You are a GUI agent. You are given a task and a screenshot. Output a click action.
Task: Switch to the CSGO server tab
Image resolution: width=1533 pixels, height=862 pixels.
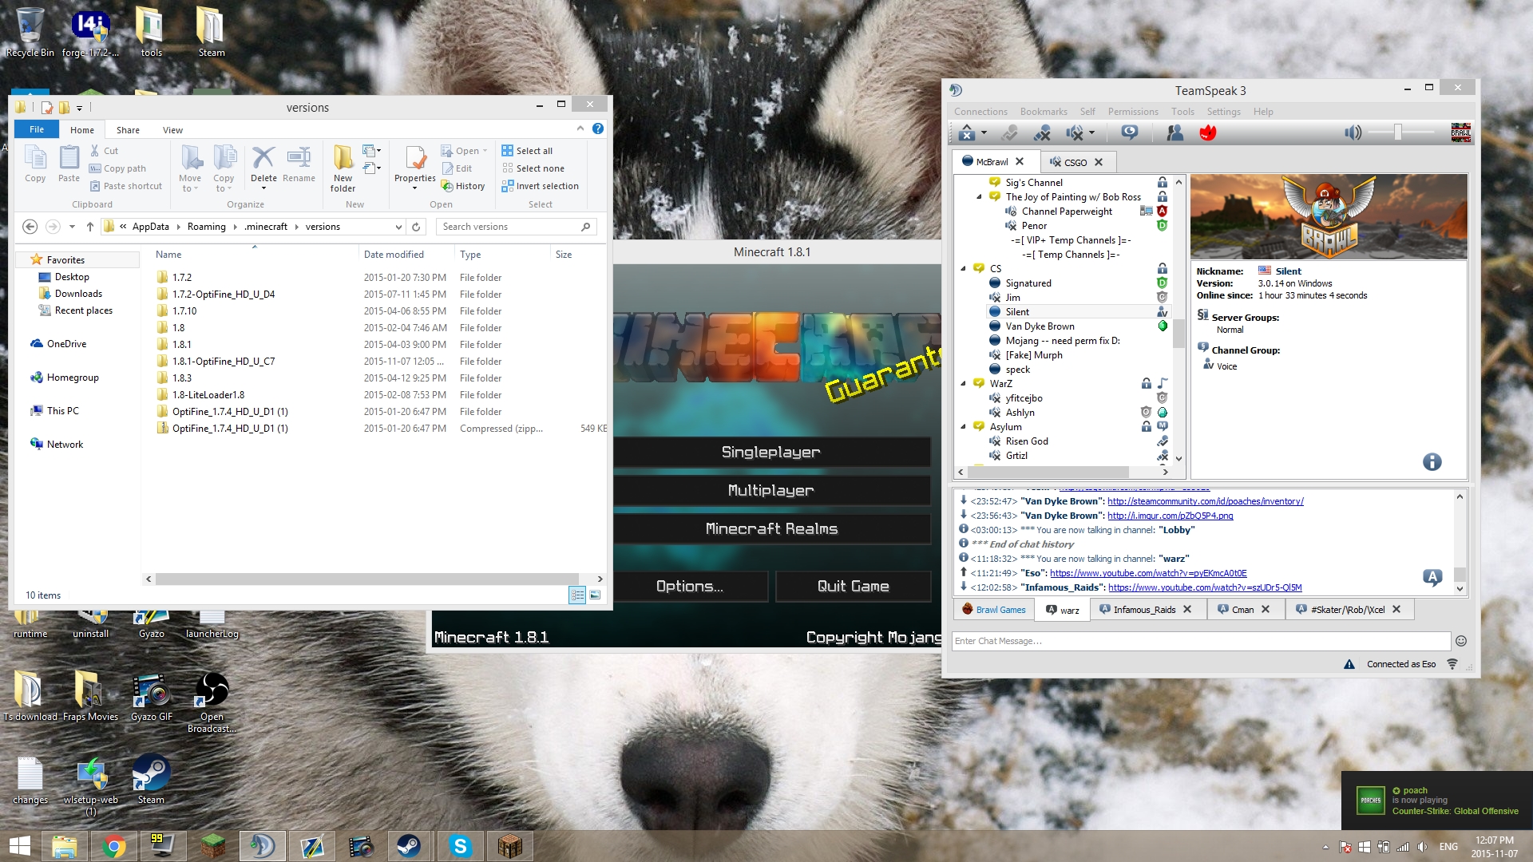point(1075,162)
